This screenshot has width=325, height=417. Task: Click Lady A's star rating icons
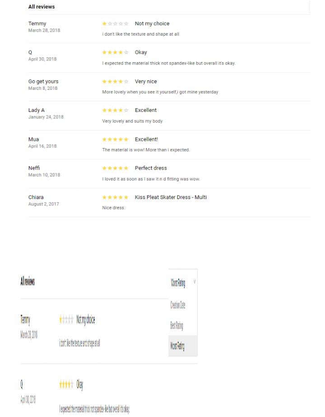pyautogui.click(x=115, y=110)
